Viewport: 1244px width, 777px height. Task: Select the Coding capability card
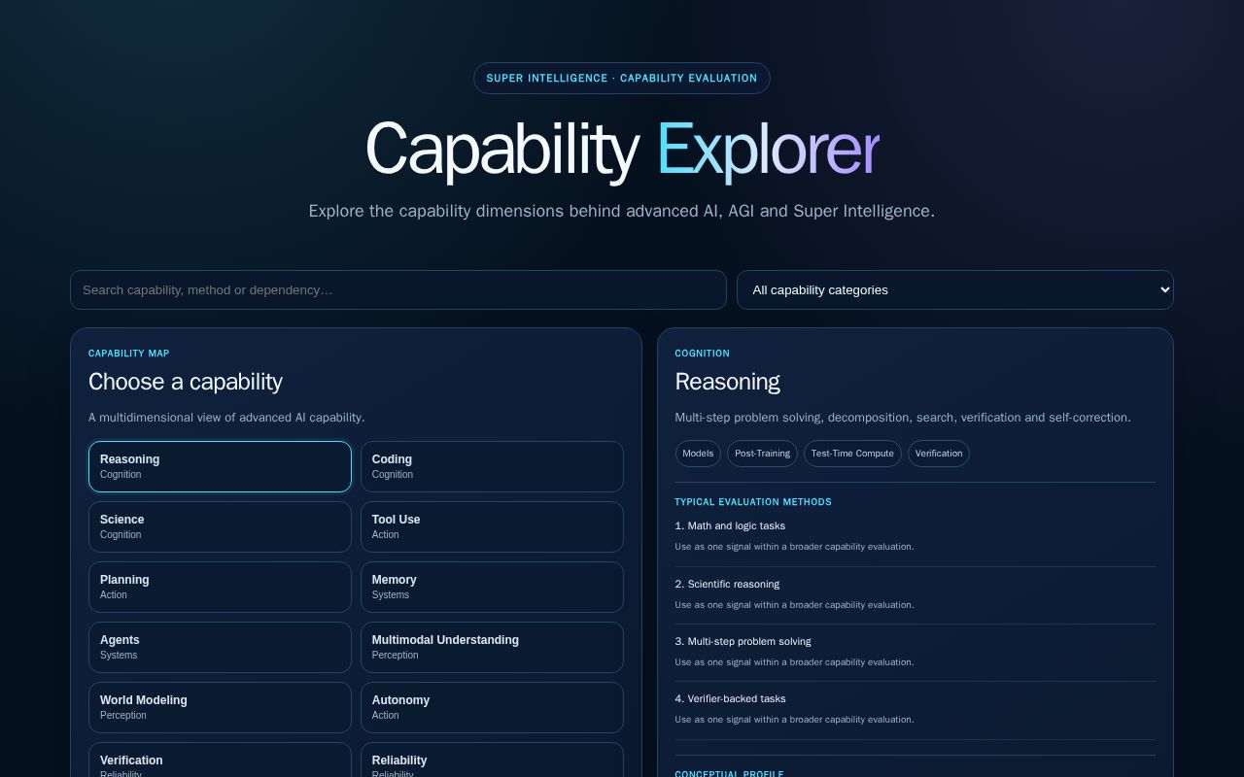(492, 466)
